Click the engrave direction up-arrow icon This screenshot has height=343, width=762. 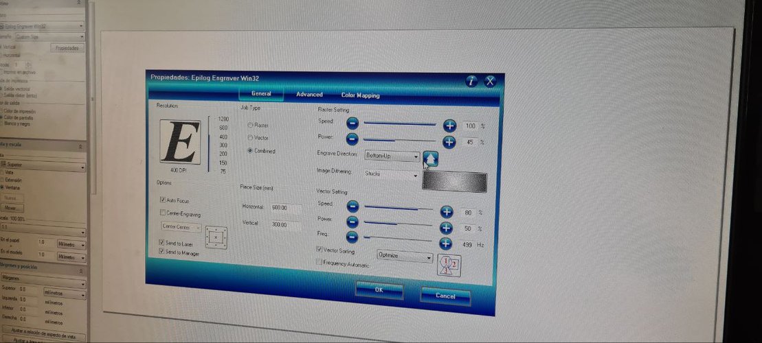coord(431,158)
